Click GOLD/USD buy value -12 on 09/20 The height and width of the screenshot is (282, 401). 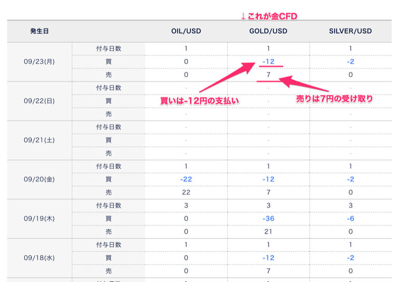pos(268,179)
